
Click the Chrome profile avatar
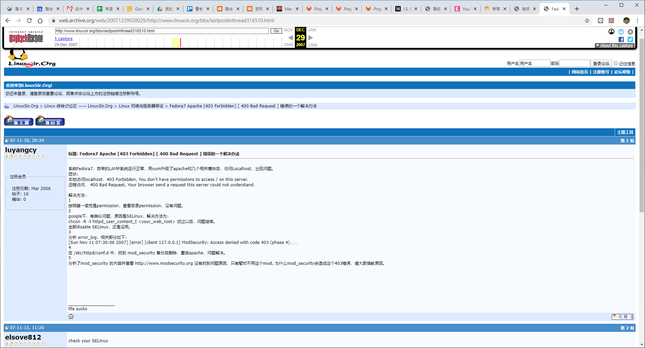(x=626, y=21)
